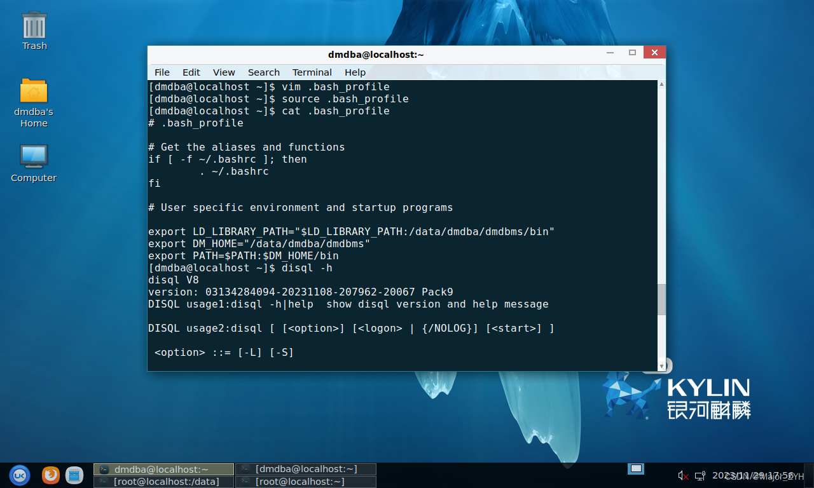Launch Firefox from the taskbar
The image size is (814, 488).
(x=51, y=475)
